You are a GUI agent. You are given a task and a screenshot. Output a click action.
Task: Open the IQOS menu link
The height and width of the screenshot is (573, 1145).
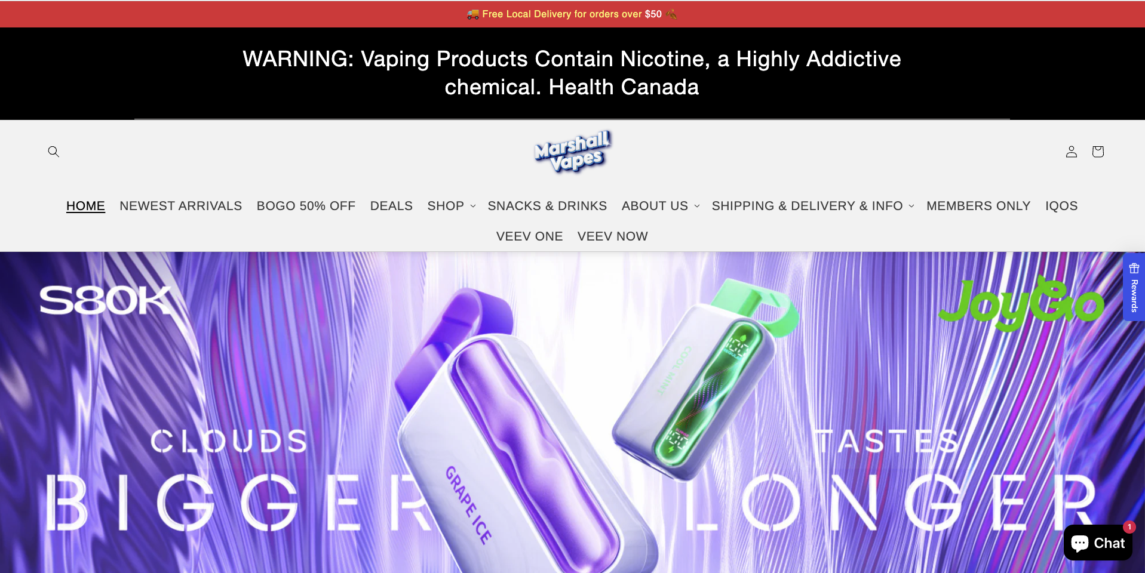pyautogui.click(x=1061, y=206)
